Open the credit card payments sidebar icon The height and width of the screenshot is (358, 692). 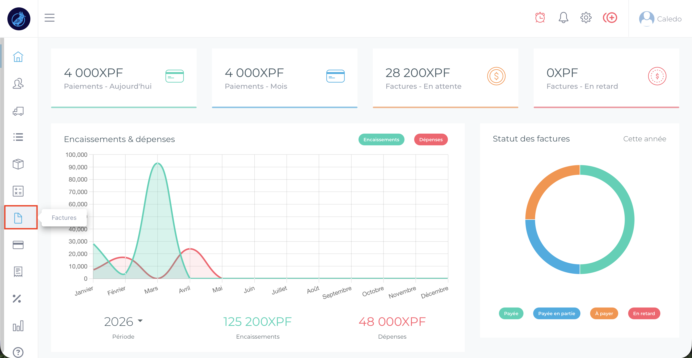(18, 245)
